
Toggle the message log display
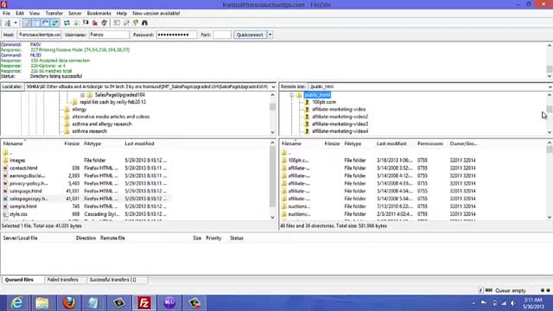click(x=27, y=23)
